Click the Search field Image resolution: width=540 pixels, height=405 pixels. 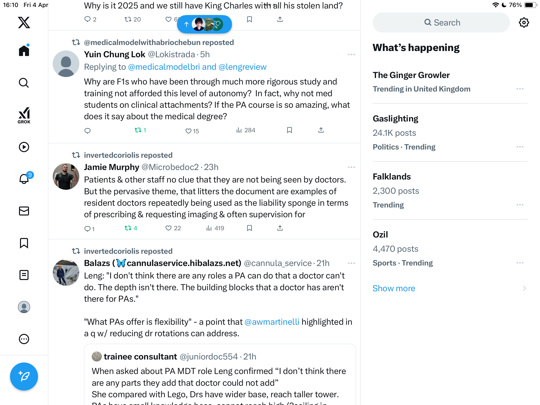pyautogui.click(x=441, y=22)
